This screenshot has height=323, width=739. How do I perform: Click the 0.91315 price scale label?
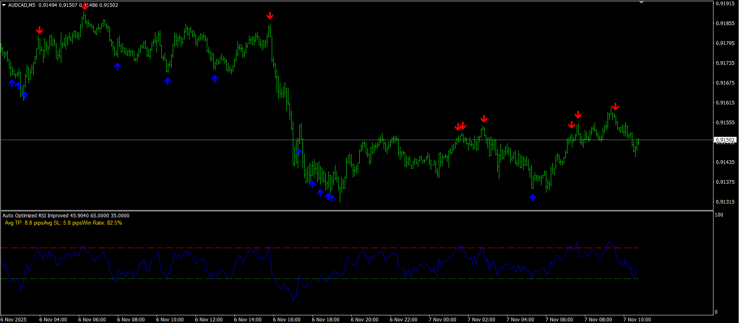pos(725,202)
